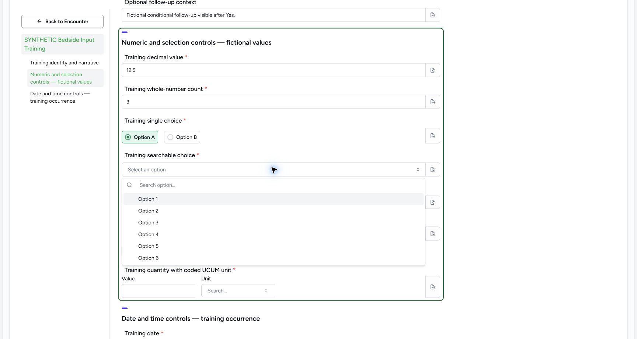
Task: Click the Training whole-number count input
Action: point(274,102)
